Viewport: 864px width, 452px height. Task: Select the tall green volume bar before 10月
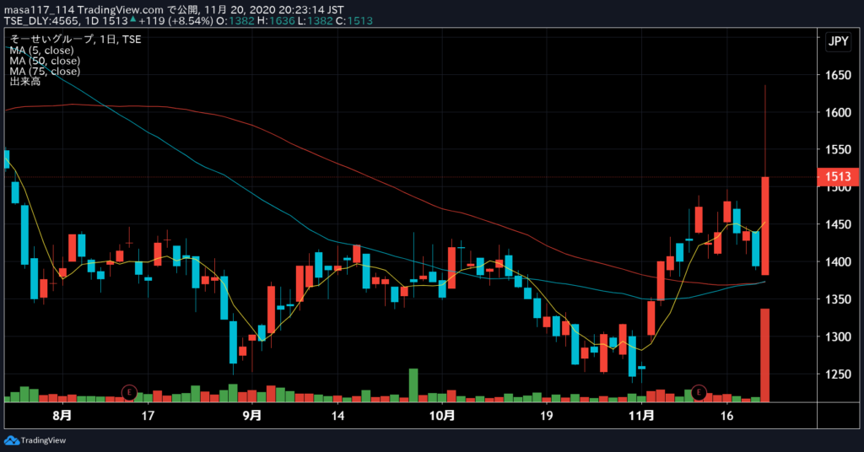413,385
